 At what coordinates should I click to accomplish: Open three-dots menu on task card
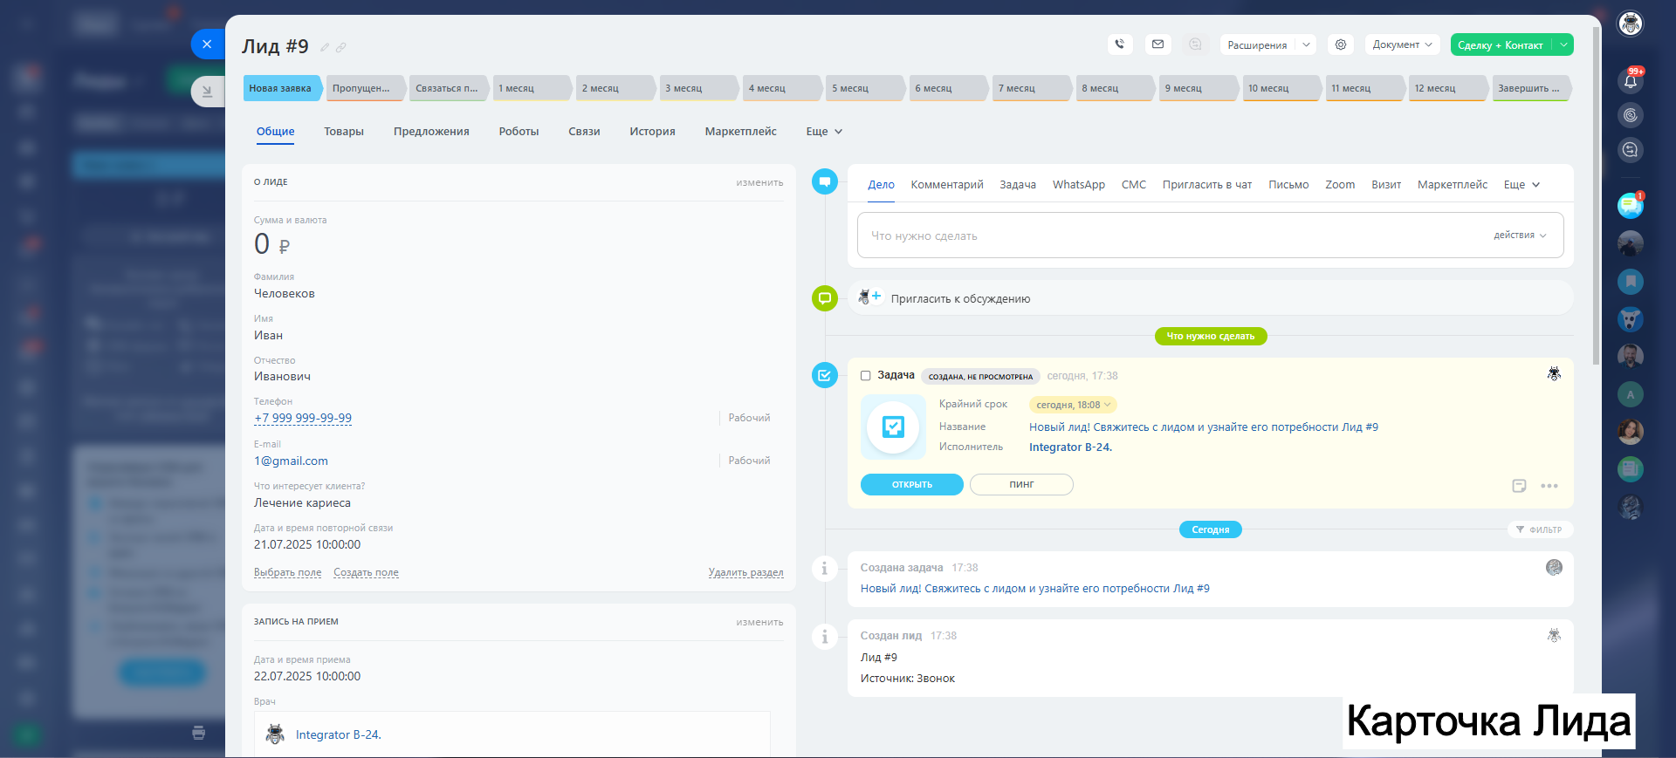[x=1549, y=486]
